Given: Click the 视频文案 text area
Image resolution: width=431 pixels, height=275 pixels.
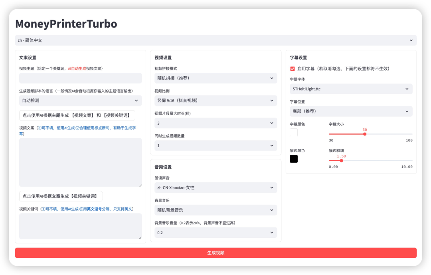Looking at the screenshot, I should [80, 162].
